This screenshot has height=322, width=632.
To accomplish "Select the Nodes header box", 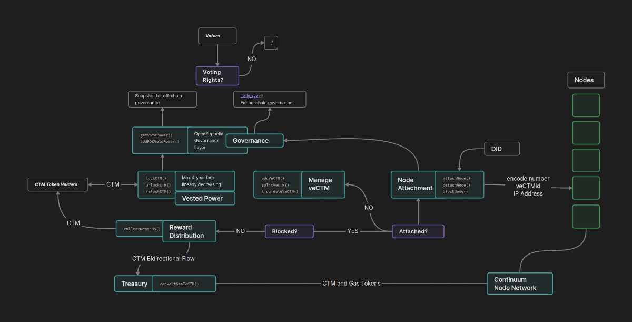I will (586, 80).
